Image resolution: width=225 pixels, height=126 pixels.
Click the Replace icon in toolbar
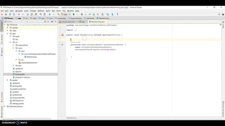45,14
